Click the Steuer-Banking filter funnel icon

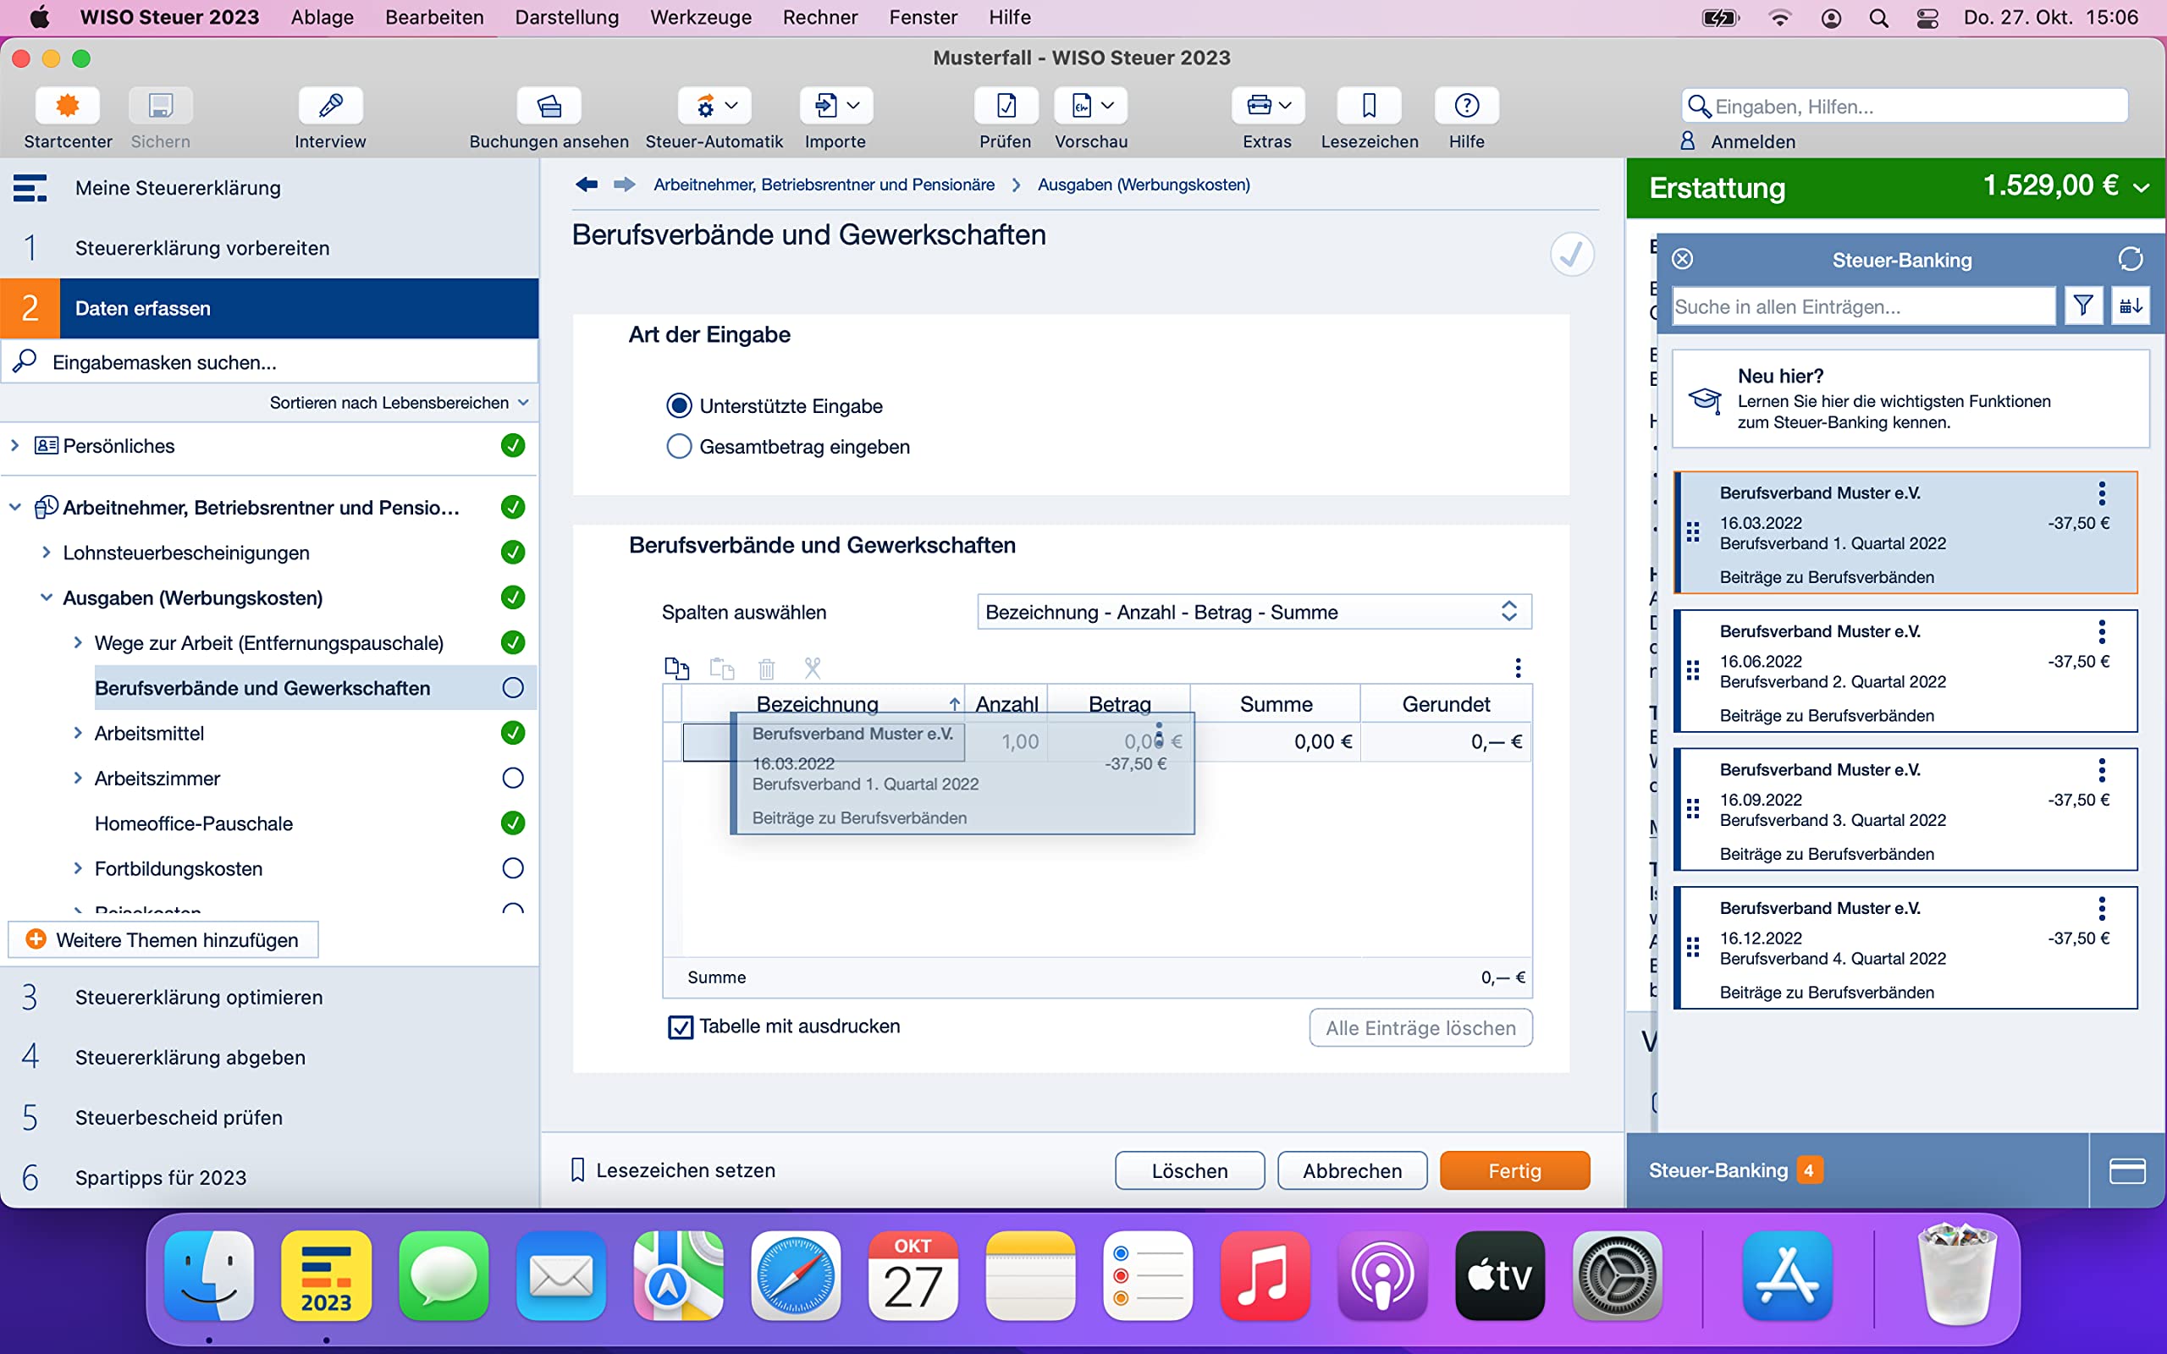coord(2083,306)
